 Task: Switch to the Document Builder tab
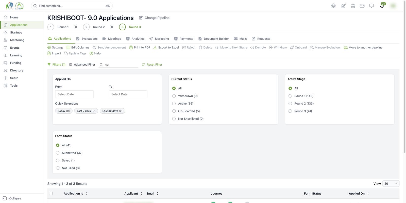pos(214,39)
